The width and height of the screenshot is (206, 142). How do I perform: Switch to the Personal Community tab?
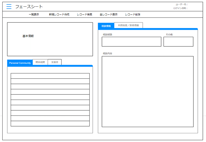[20, 63]
